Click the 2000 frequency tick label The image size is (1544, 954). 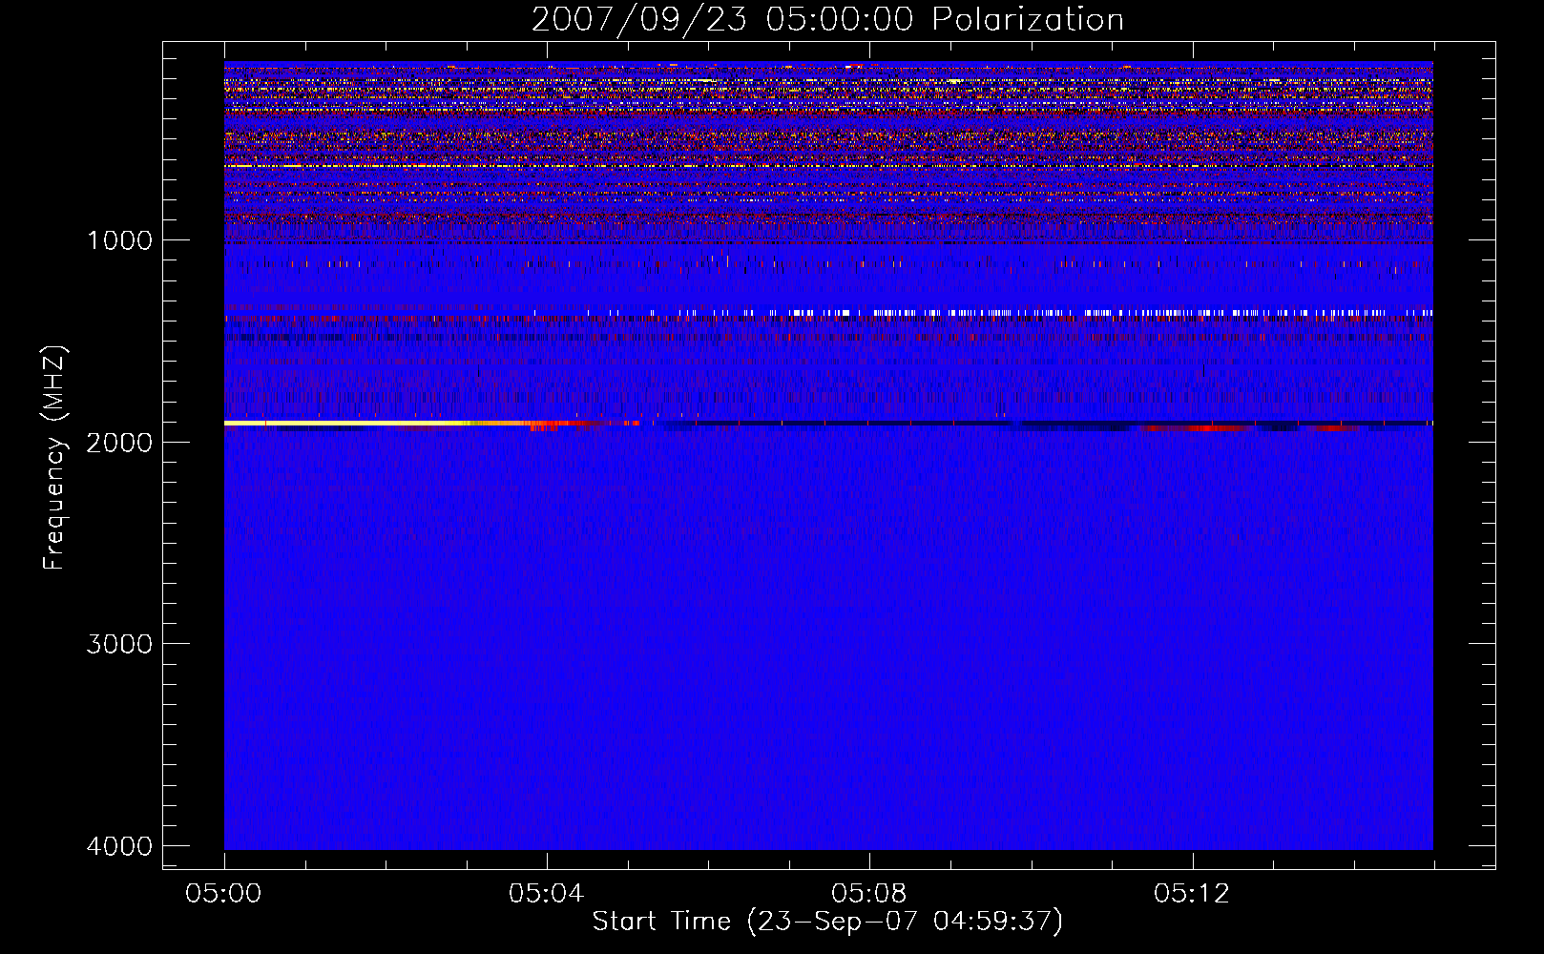click(x=119, y=442)
